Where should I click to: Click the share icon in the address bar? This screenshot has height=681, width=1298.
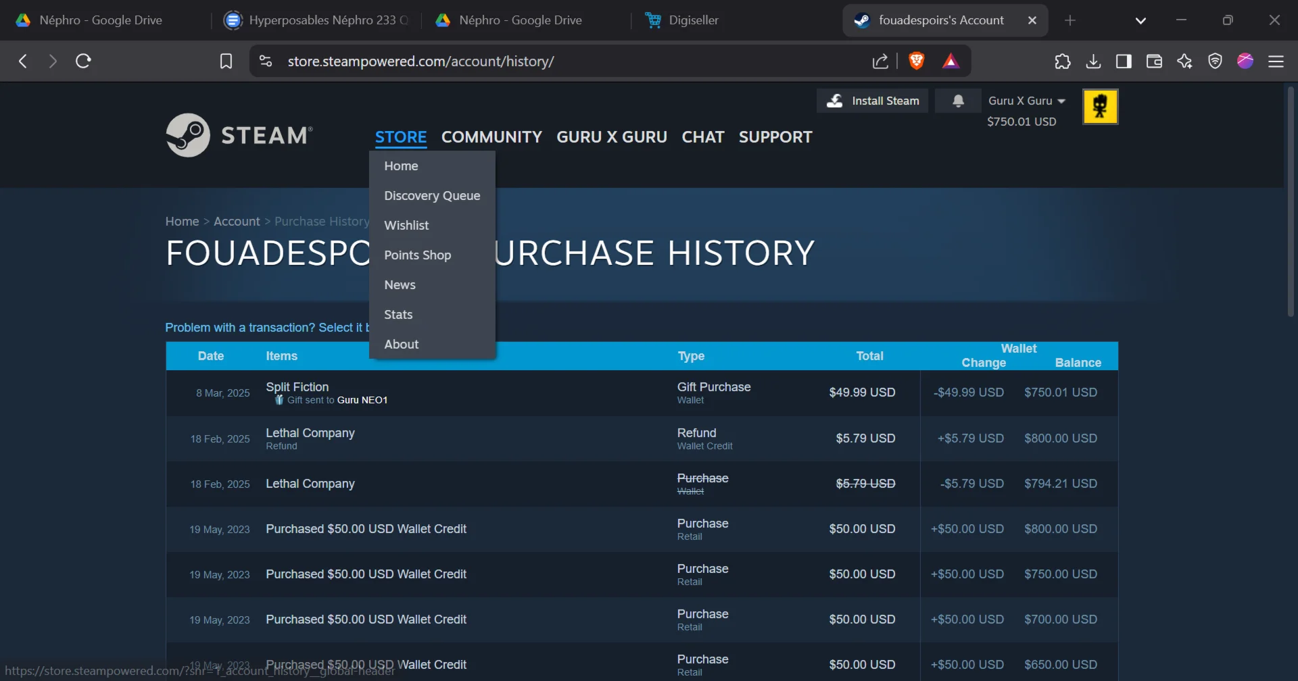tap(880, 61)
